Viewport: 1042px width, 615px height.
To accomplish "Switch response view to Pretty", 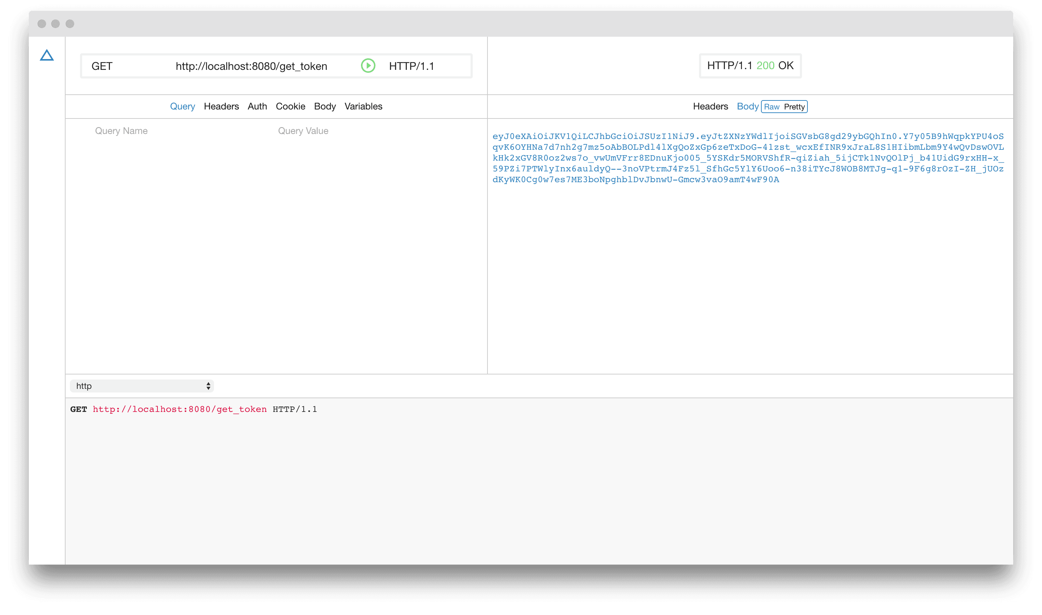I will (x=794, y=107).
